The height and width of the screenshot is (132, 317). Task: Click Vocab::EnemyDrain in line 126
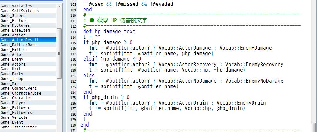(x=241, y=103)
